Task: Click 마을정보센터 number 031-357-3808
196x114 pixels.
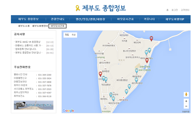Action: click(45, 82)
